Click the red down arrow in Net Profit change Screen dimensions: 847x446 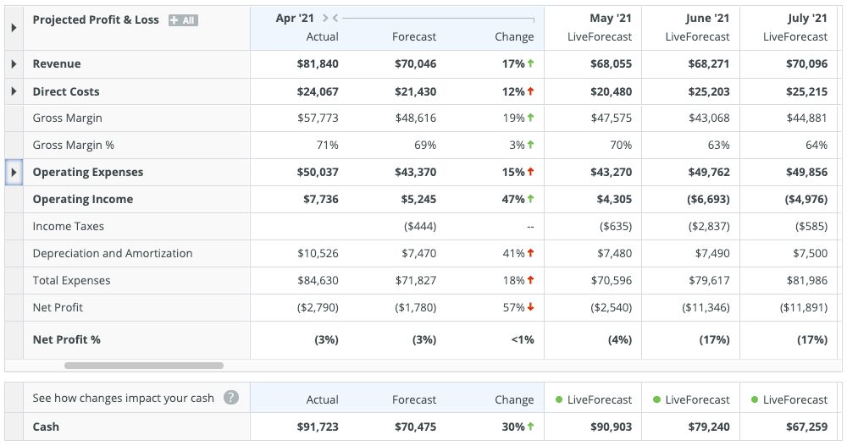pos(531,307)
